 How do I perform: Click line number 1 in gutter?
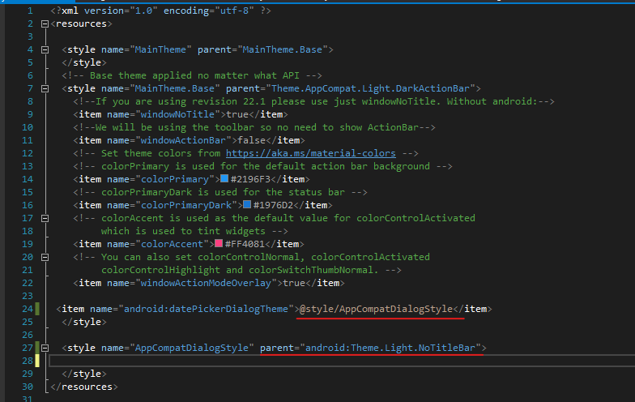pos(31,11)
